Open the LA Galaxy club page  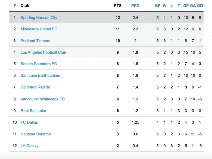[29, 146]
